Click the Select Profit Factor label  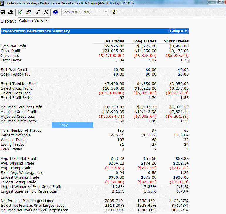tap(17, 98)
